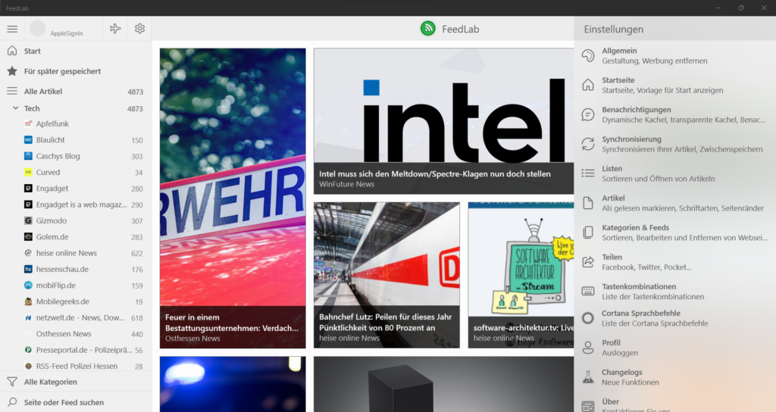Click the Teilen share icon
This screenshot has width=776, height=412.
coord(587,262)
